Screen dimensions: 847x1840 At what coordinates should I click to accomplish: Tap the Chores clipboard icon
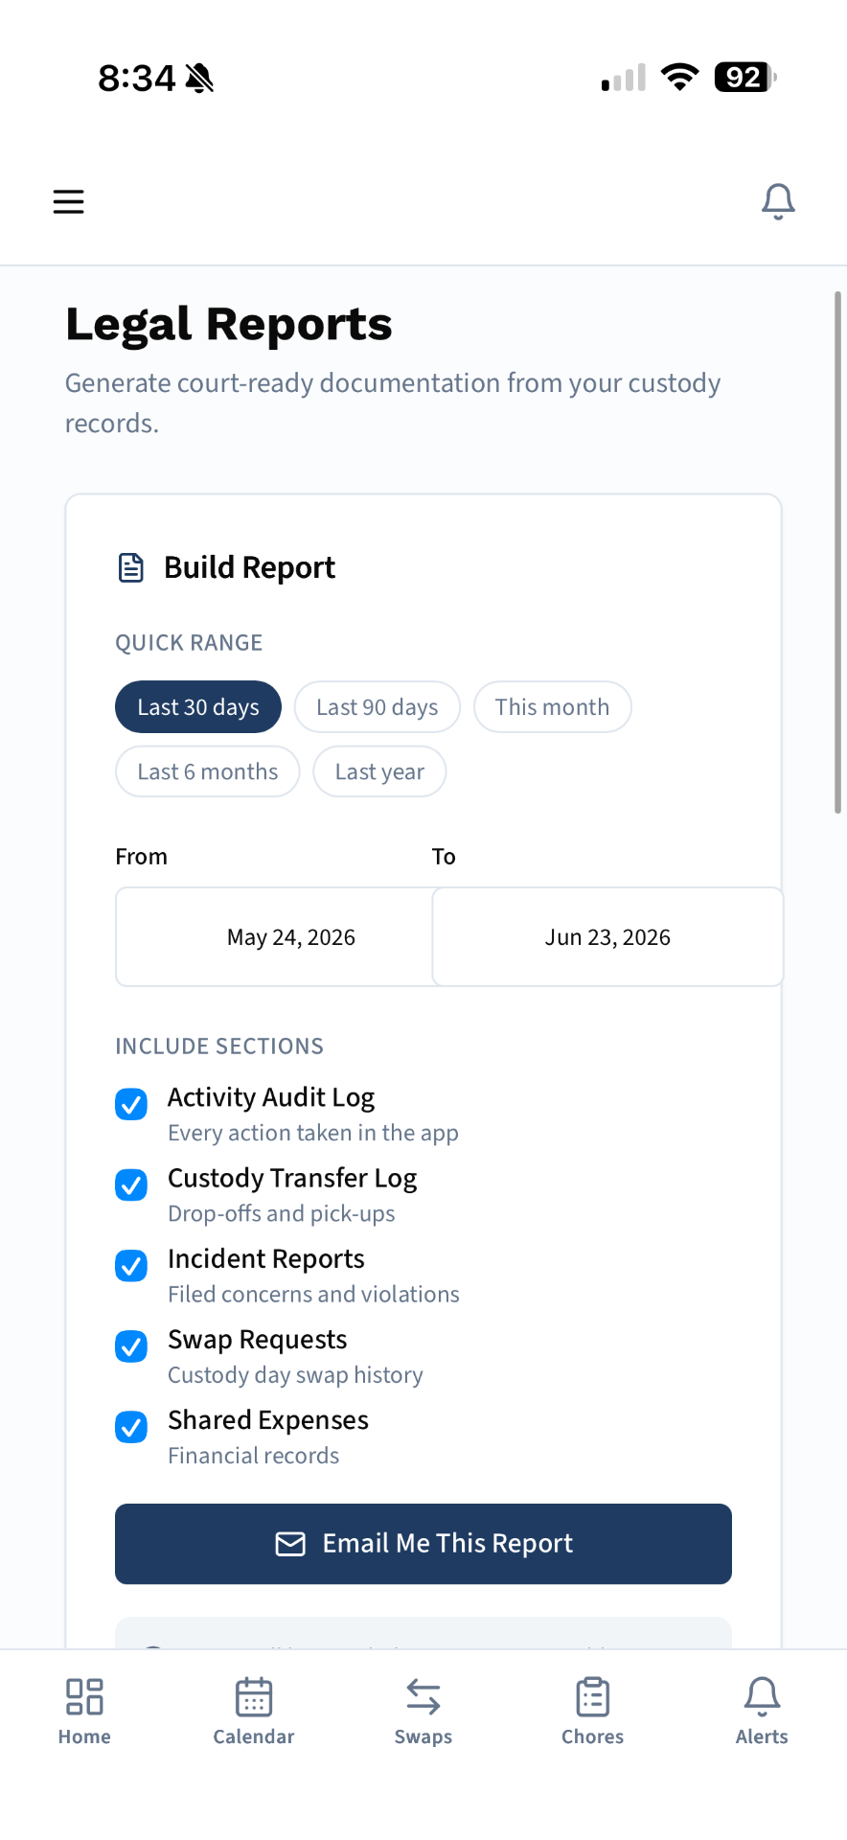[593, 1696]
